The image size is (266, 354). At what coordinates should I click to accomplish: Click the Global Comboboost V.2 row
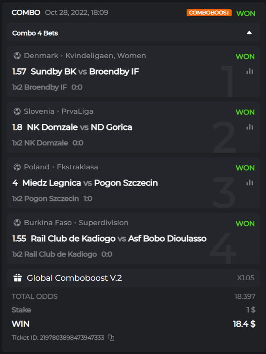point(133,278)
